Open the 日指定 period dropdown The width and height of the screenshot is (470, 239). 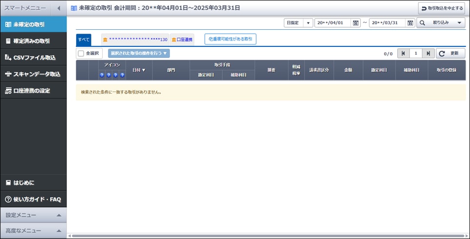point(298,23)
